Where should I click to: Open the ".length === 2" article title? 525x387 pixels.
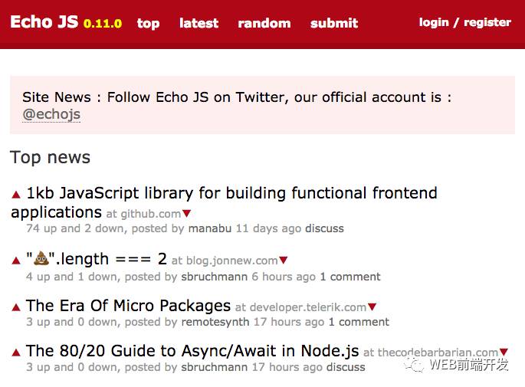tap(97, 259)
